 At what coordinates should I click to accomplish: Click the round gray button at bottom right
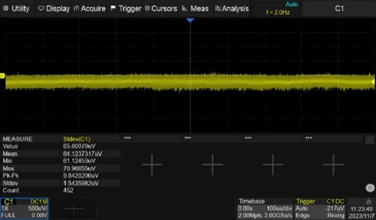[x=370, y=188]
